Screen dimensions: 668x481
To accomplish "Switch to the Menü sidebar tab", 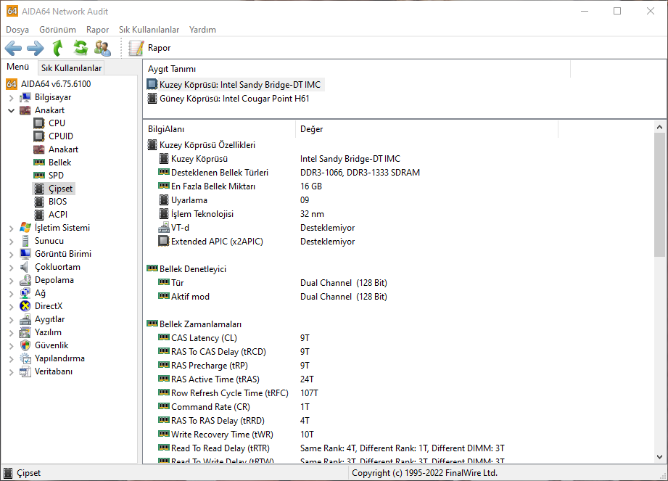I will tap(18, 67).
